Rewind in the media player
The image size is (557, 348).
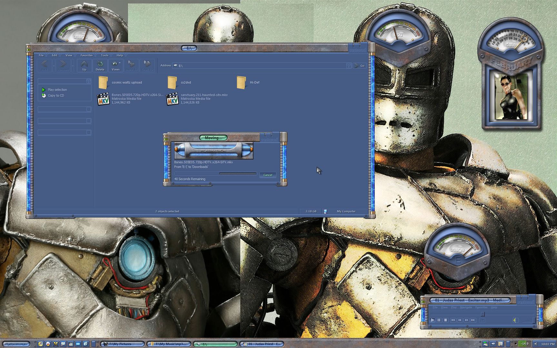point(460,320)
